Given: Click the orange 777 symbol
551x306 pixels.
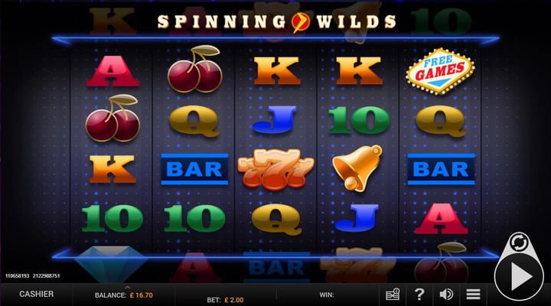Looking at the screenshot, I should click(x=275, y=169).
